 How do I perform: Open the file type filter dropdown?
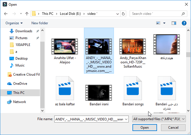159,119
